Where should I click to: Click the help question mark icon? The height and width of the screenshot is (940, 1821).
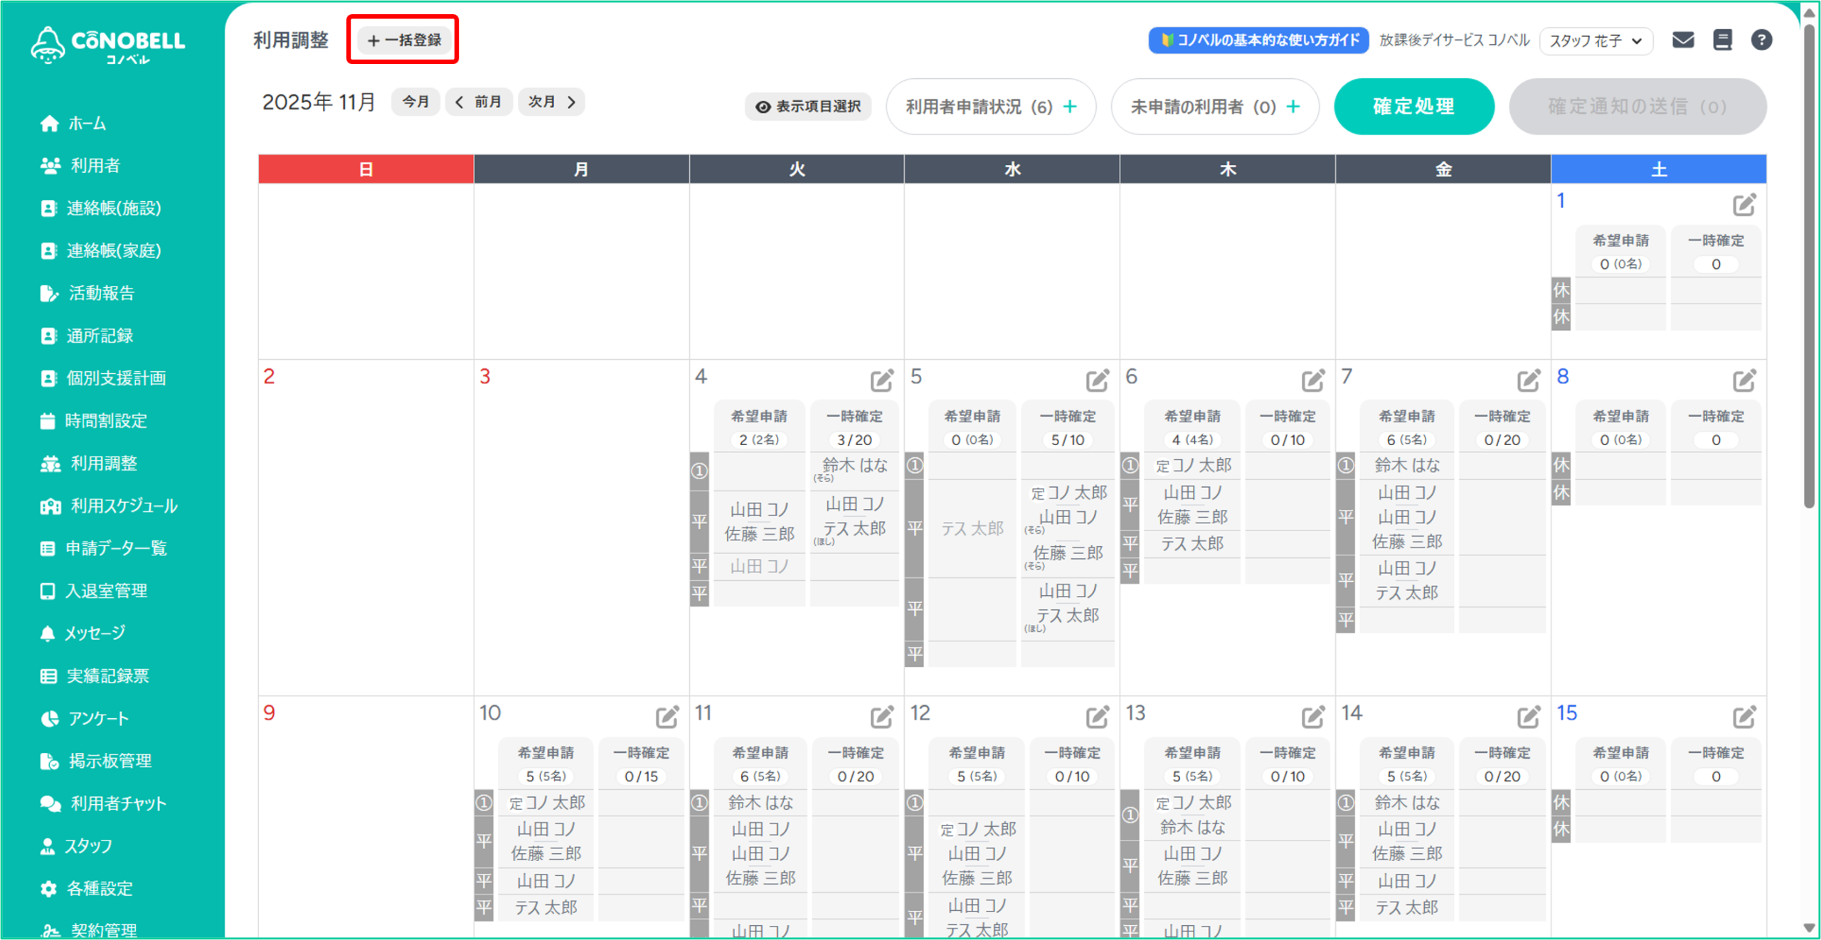1761,40
